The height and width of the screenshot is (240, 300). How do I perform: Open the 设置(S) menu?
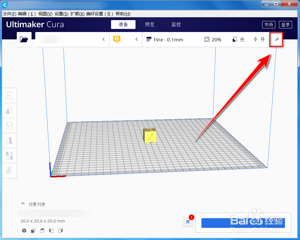pyautogui.click(x=61, y=14)
